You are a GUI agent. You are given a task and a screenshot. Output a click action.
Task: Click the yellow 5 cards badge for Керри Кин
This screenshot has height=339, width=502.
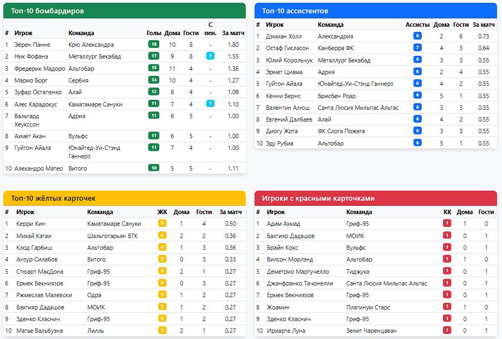(162, 224)
